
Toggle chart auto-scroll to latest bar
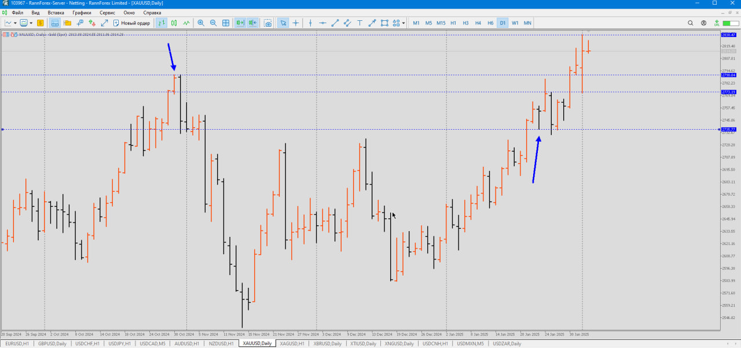click(x=240, y=23)
